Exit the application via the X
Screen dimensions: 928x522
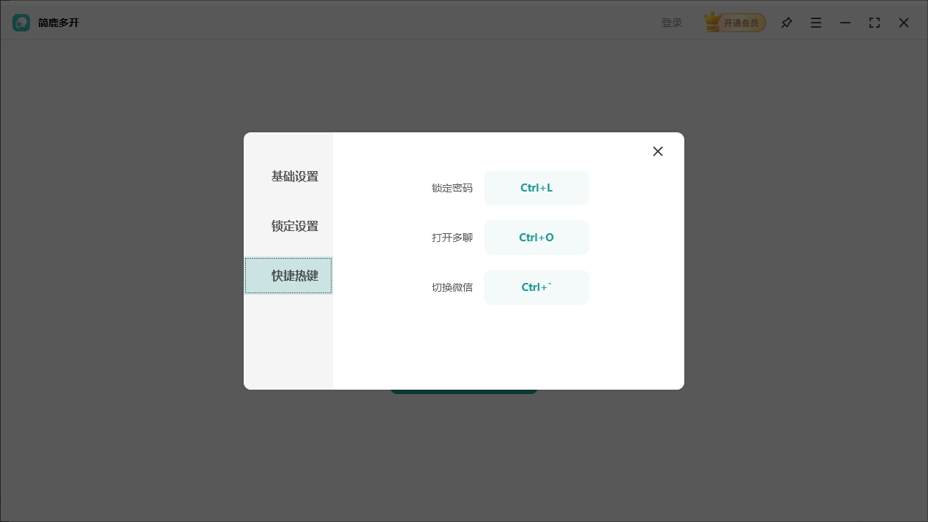[904, 23]
